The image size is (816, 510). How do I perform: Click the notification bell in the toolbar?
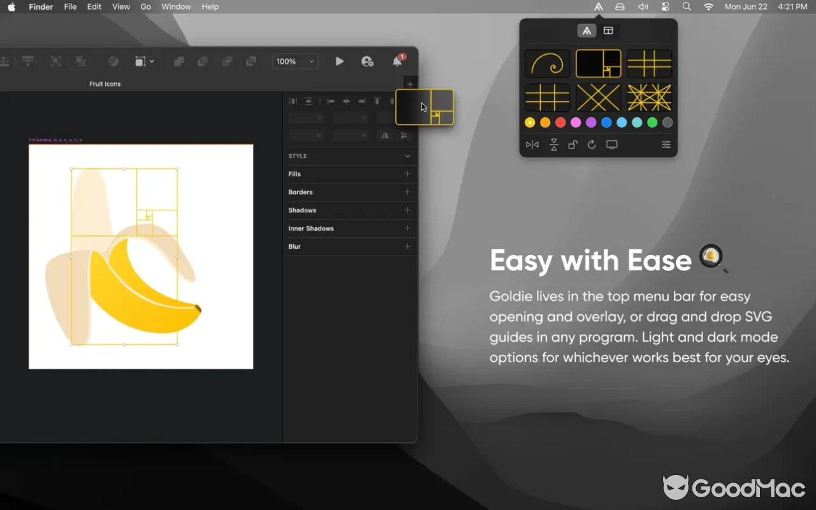[397, 61]
